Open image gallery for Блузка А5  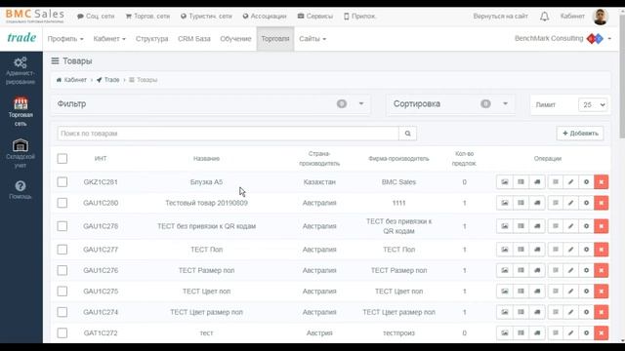click(x=505, y=182)
